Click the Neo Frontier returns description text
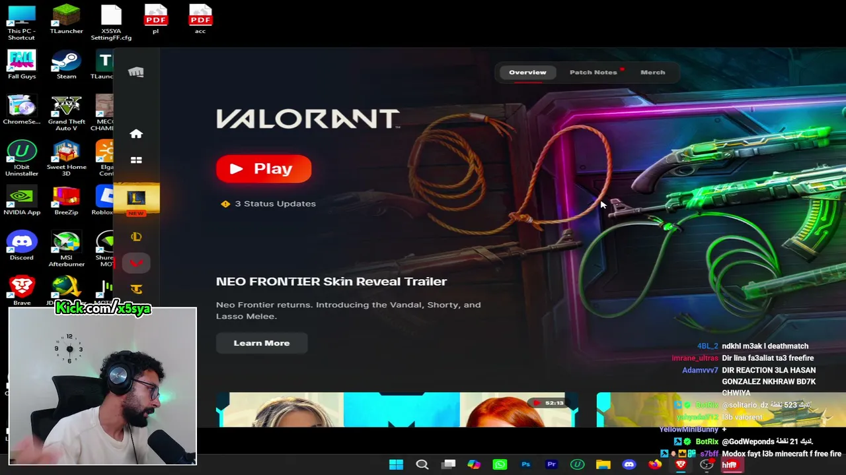The width and height of the screenshot is (846, 475). tap(348, 310)
